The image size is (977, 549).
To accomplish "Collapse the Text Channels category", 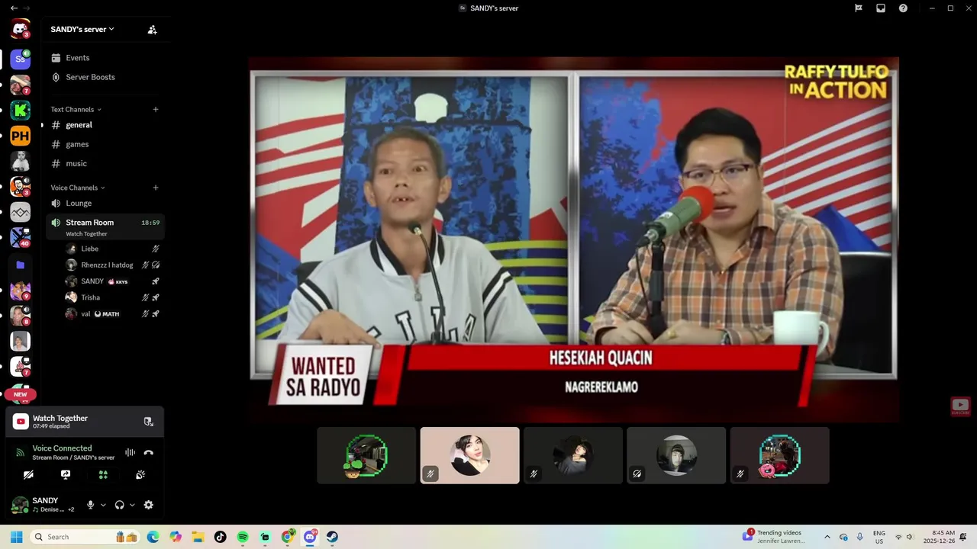I will tap(76, 110).
